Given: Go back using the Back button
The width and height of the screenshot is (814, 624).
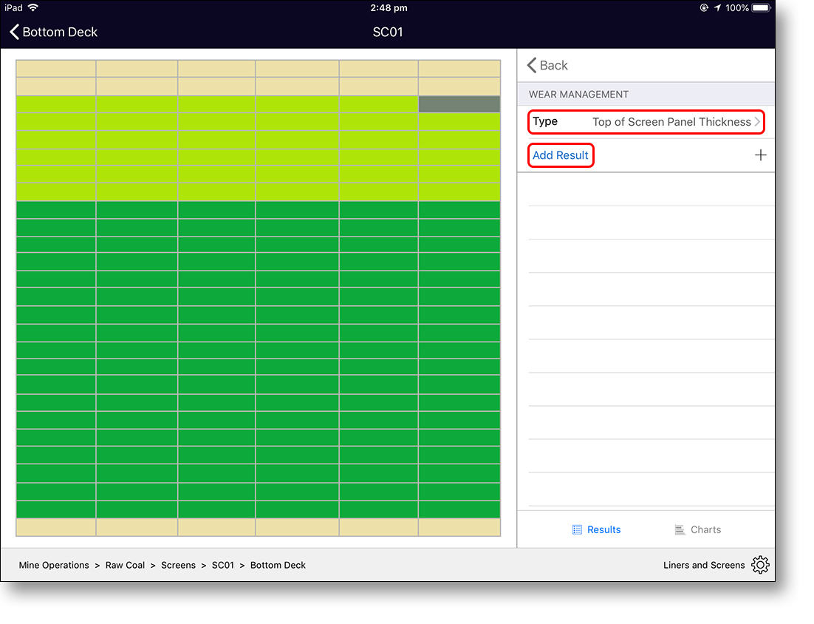Looking at the screenshot, I should (x=547, y=66).
